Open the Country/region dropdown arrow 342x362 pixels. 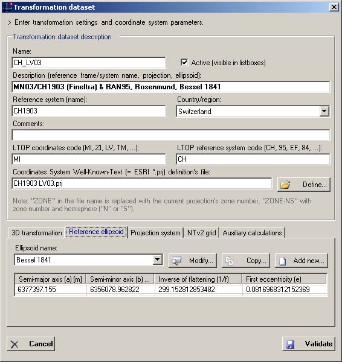(324, 111)
